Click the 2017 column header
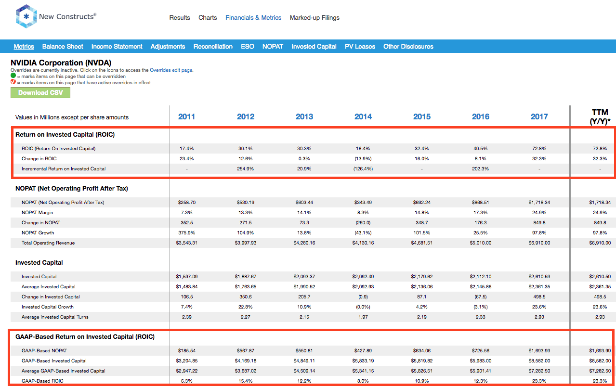Image resolution: width=616 pixels, height=386 pixels. pyautogui.click(x=539, y=116)
